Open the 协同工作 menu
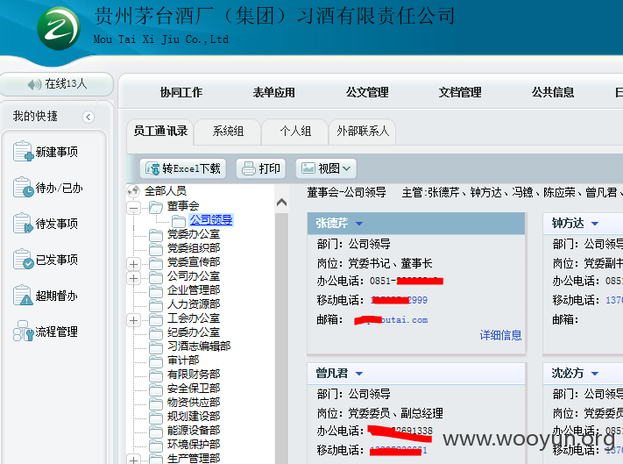The image size is (623, 464). point(181,92)
